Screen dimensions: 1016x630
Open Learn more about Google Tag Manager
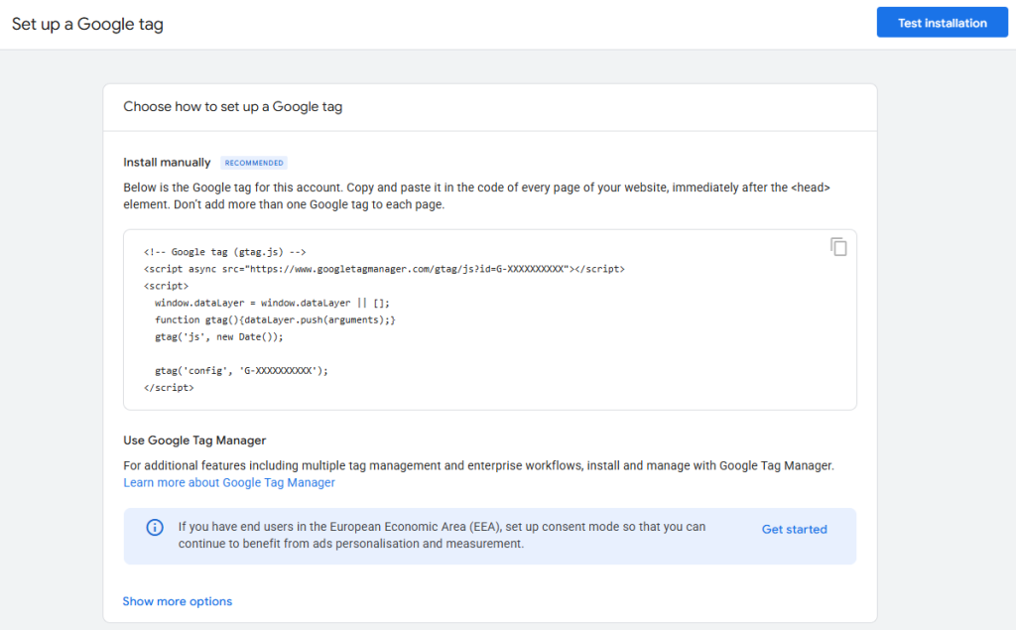coord(228,482)
